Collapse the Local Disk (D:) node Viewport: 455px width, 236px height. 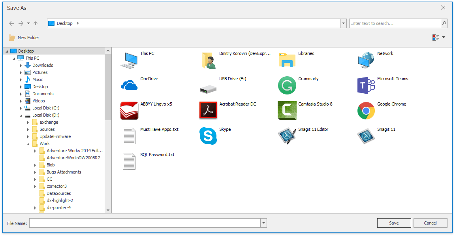click(x=21, y=115)
